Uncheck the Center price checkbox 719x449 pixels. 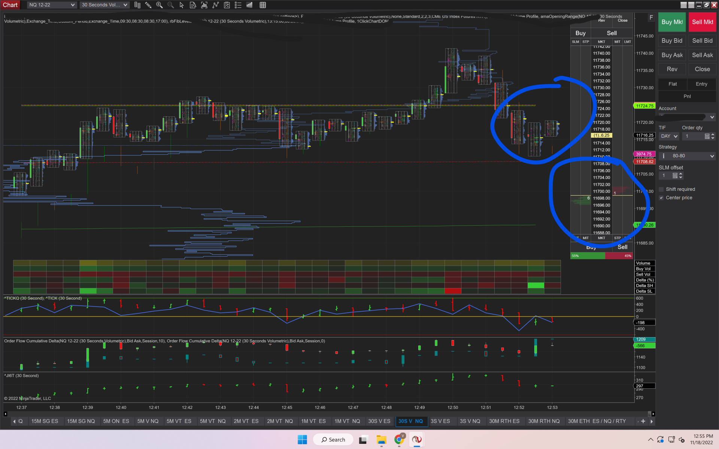pyautogui.click(x=661, y=198)
